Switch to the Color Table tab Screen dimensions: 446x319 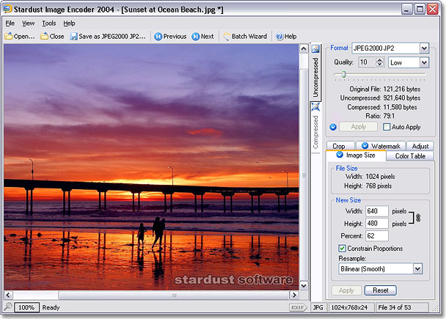(410, 155)
